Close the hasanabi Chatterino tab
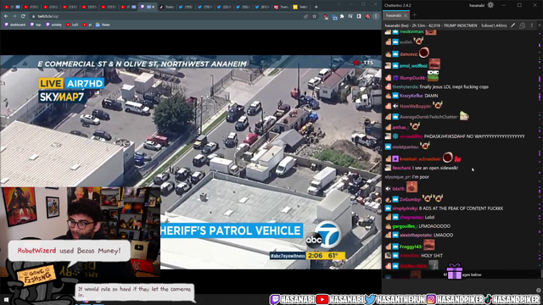This screenshot has height=305, width=543. point(406,15)
